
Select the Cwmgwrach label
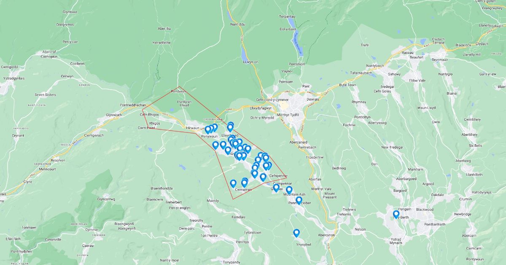coord(94,135)
